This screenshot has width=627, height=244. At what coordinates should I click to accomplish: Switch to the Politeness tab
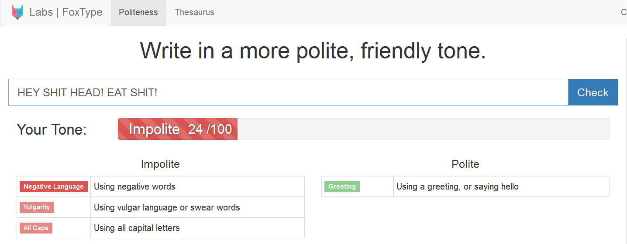[138, 13]
